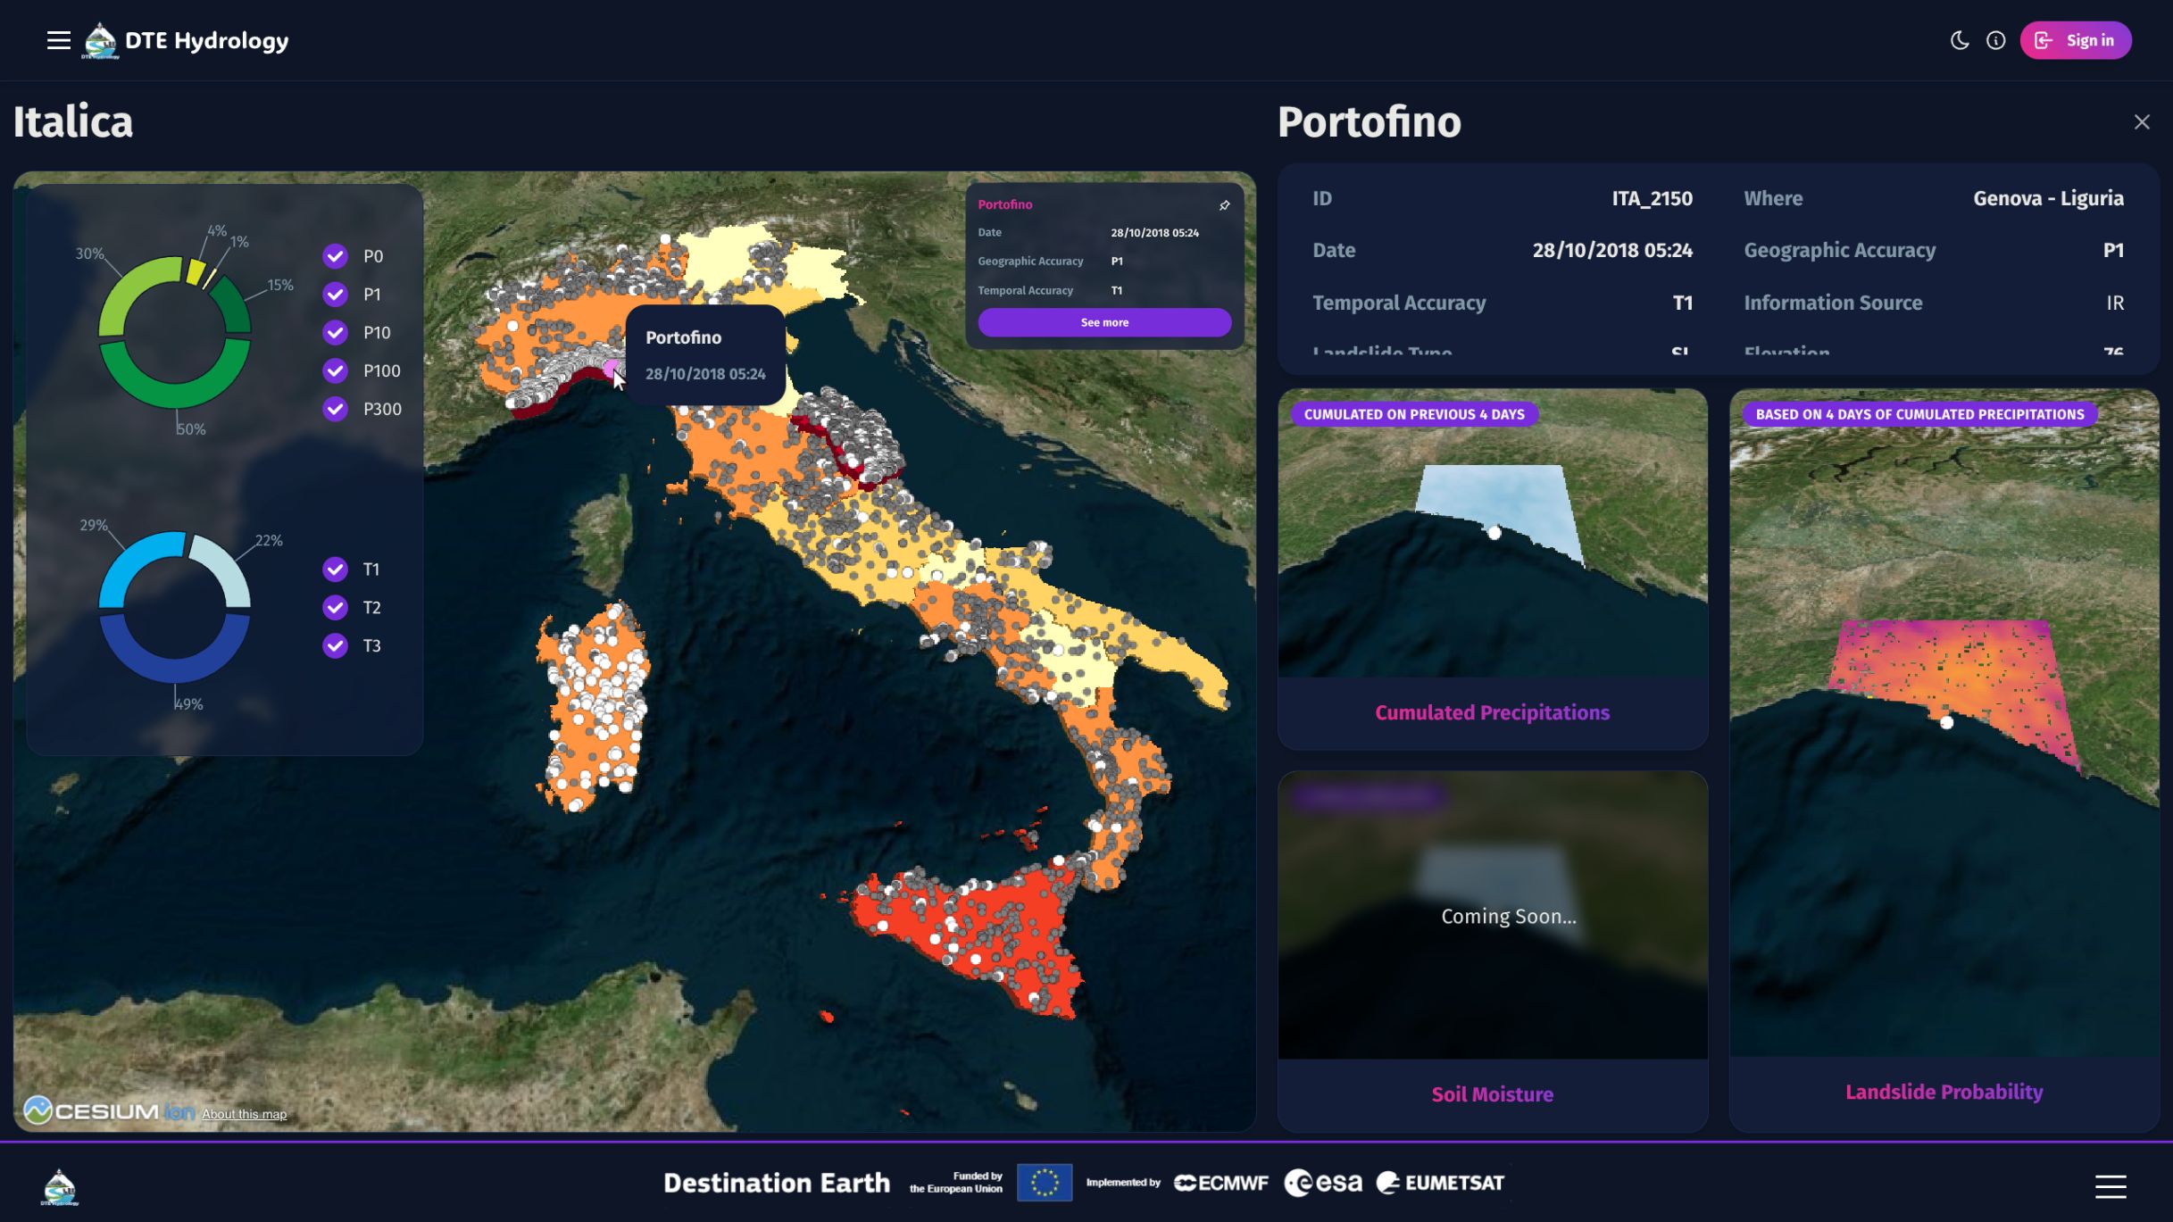Pin the Portofino popup card
This screenshot has height=1222, width=2173.
click(1224, 205)
